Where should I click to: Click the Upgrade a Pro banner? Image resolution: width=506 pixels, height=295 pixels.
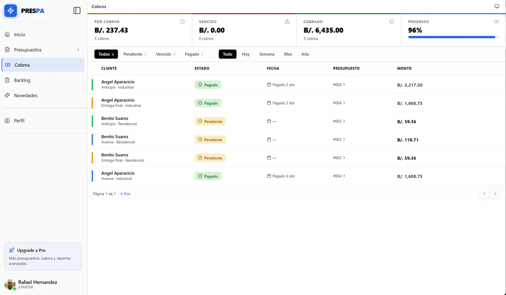pos(43,256)
